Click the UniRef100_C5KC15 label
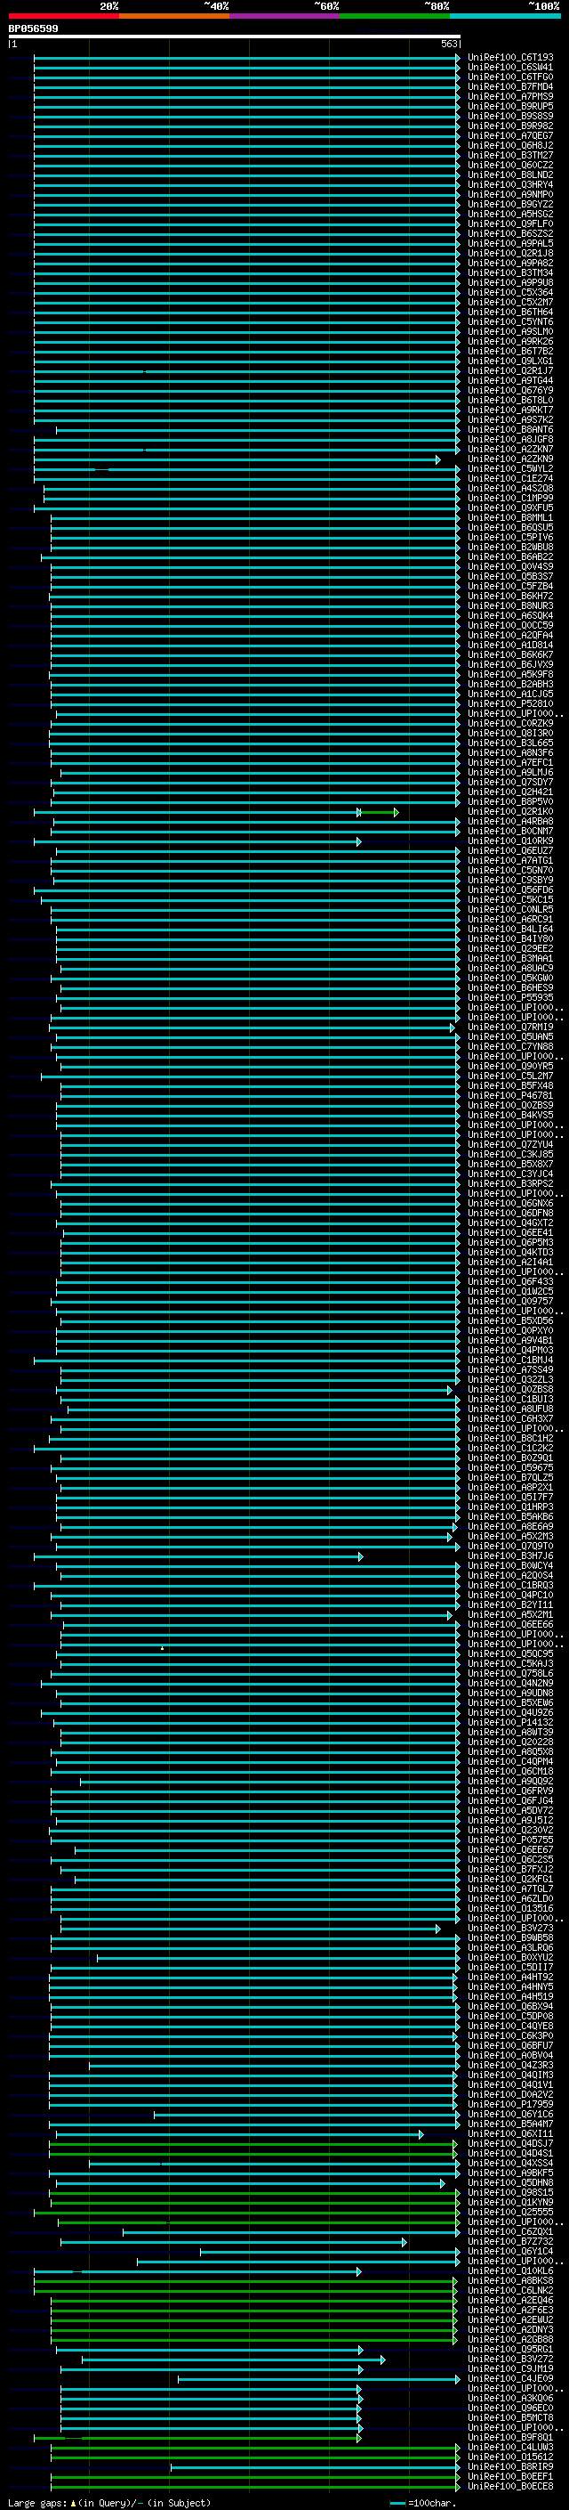 click(509, 899)
